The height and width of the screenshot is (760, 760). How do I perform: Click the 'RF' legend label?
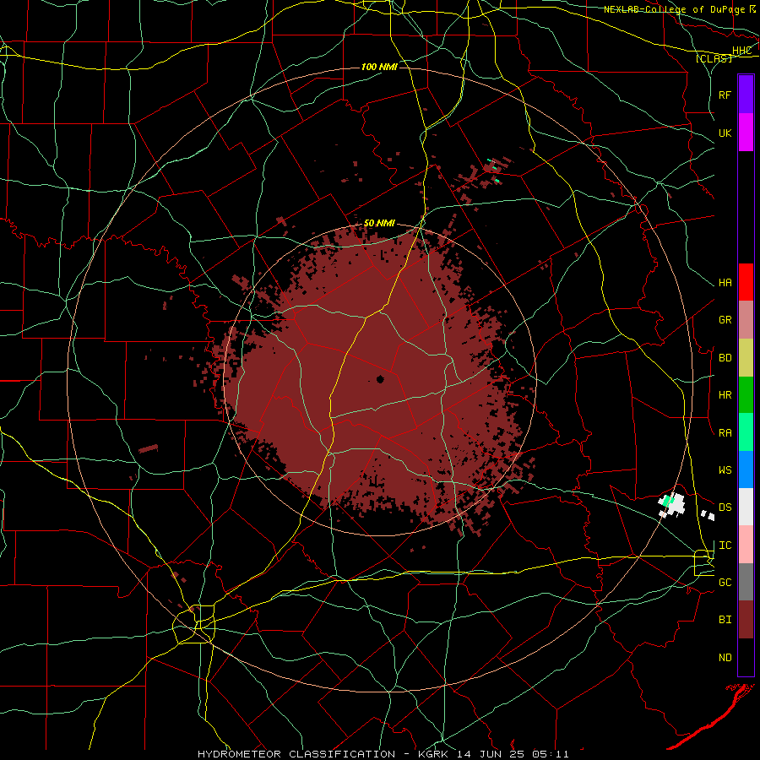pos(725,95)
